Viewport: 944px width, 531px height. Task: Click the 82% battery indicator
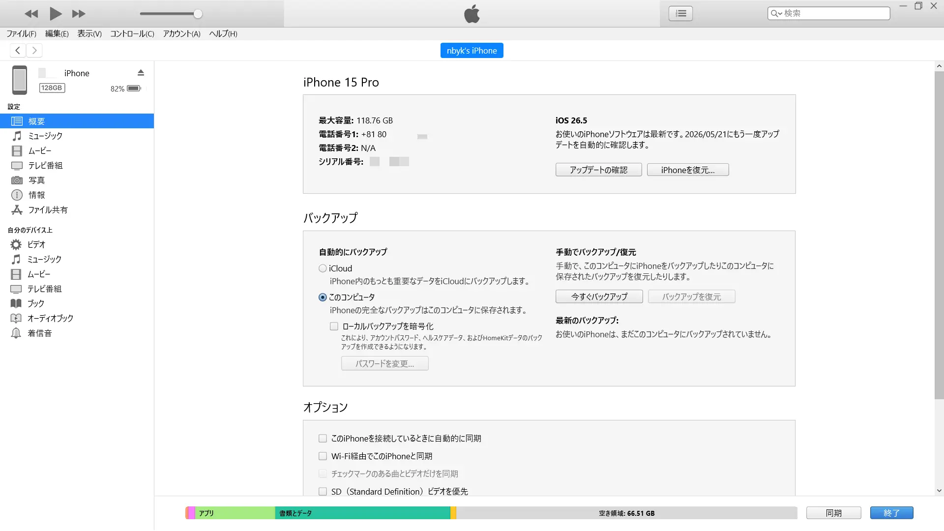pos(126,88)
